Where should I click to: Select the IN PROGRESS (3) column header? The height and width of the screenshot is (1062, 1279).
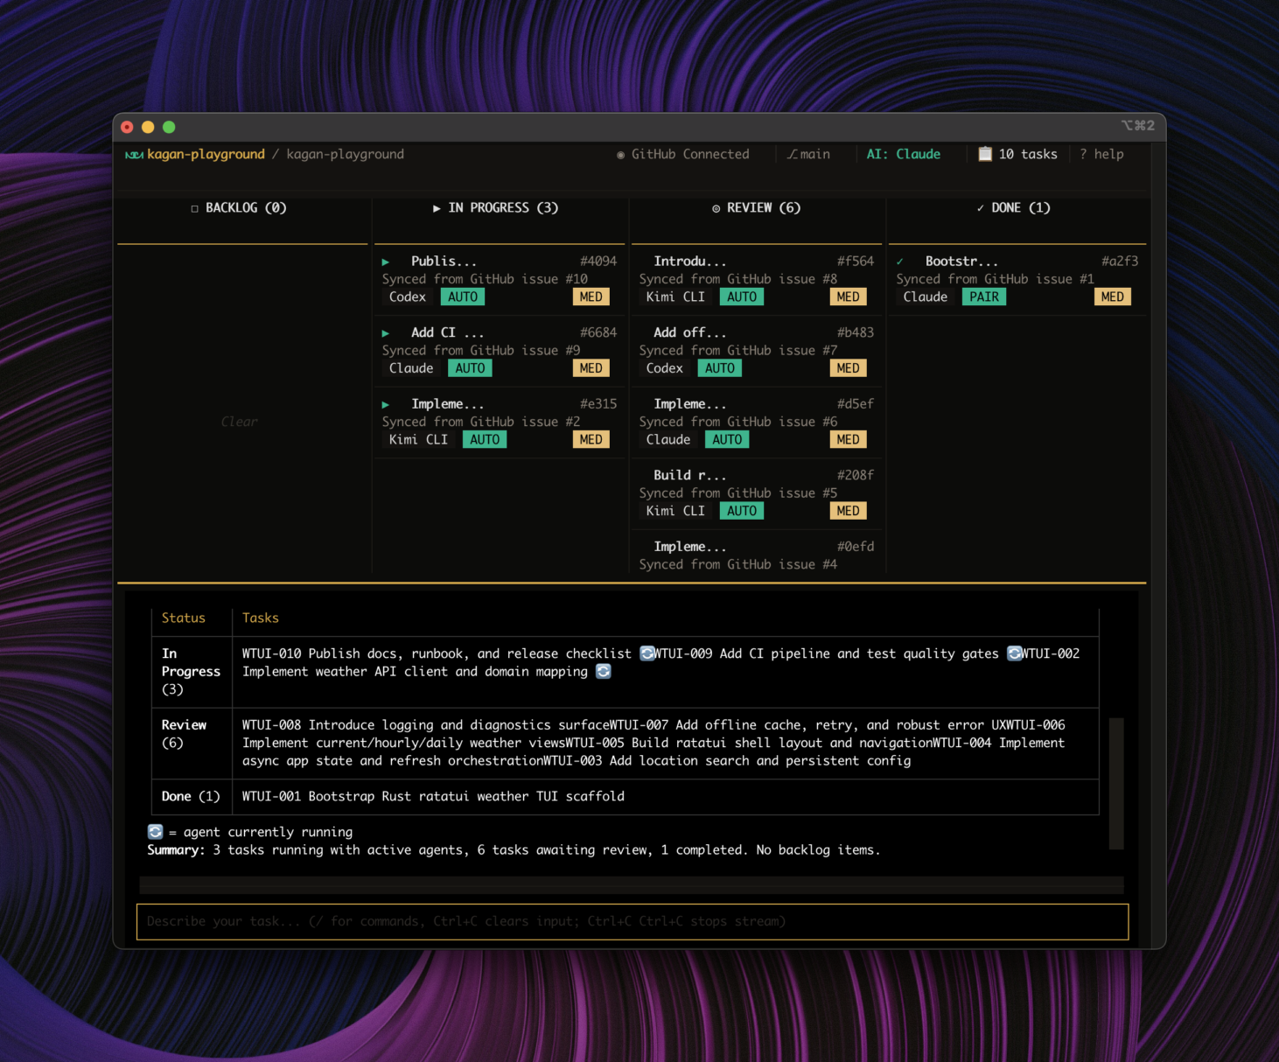click(x=495, y=208)
